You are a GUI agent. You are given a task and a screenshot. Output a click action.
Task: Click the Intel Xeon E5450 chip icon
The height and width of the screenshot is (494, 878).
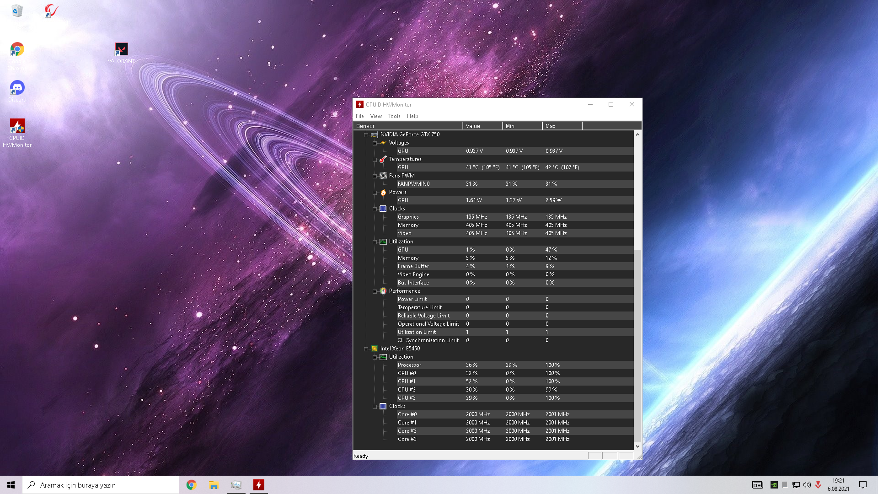click(375, 349)
